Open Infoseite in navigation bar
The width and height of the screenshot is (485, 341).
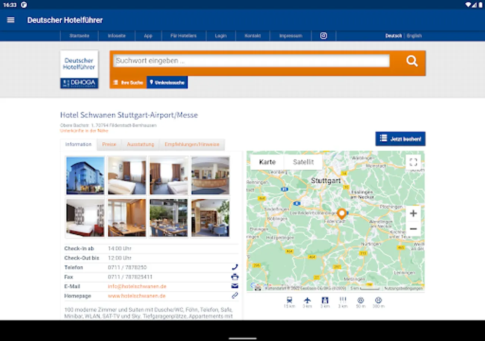pos(116,36)
